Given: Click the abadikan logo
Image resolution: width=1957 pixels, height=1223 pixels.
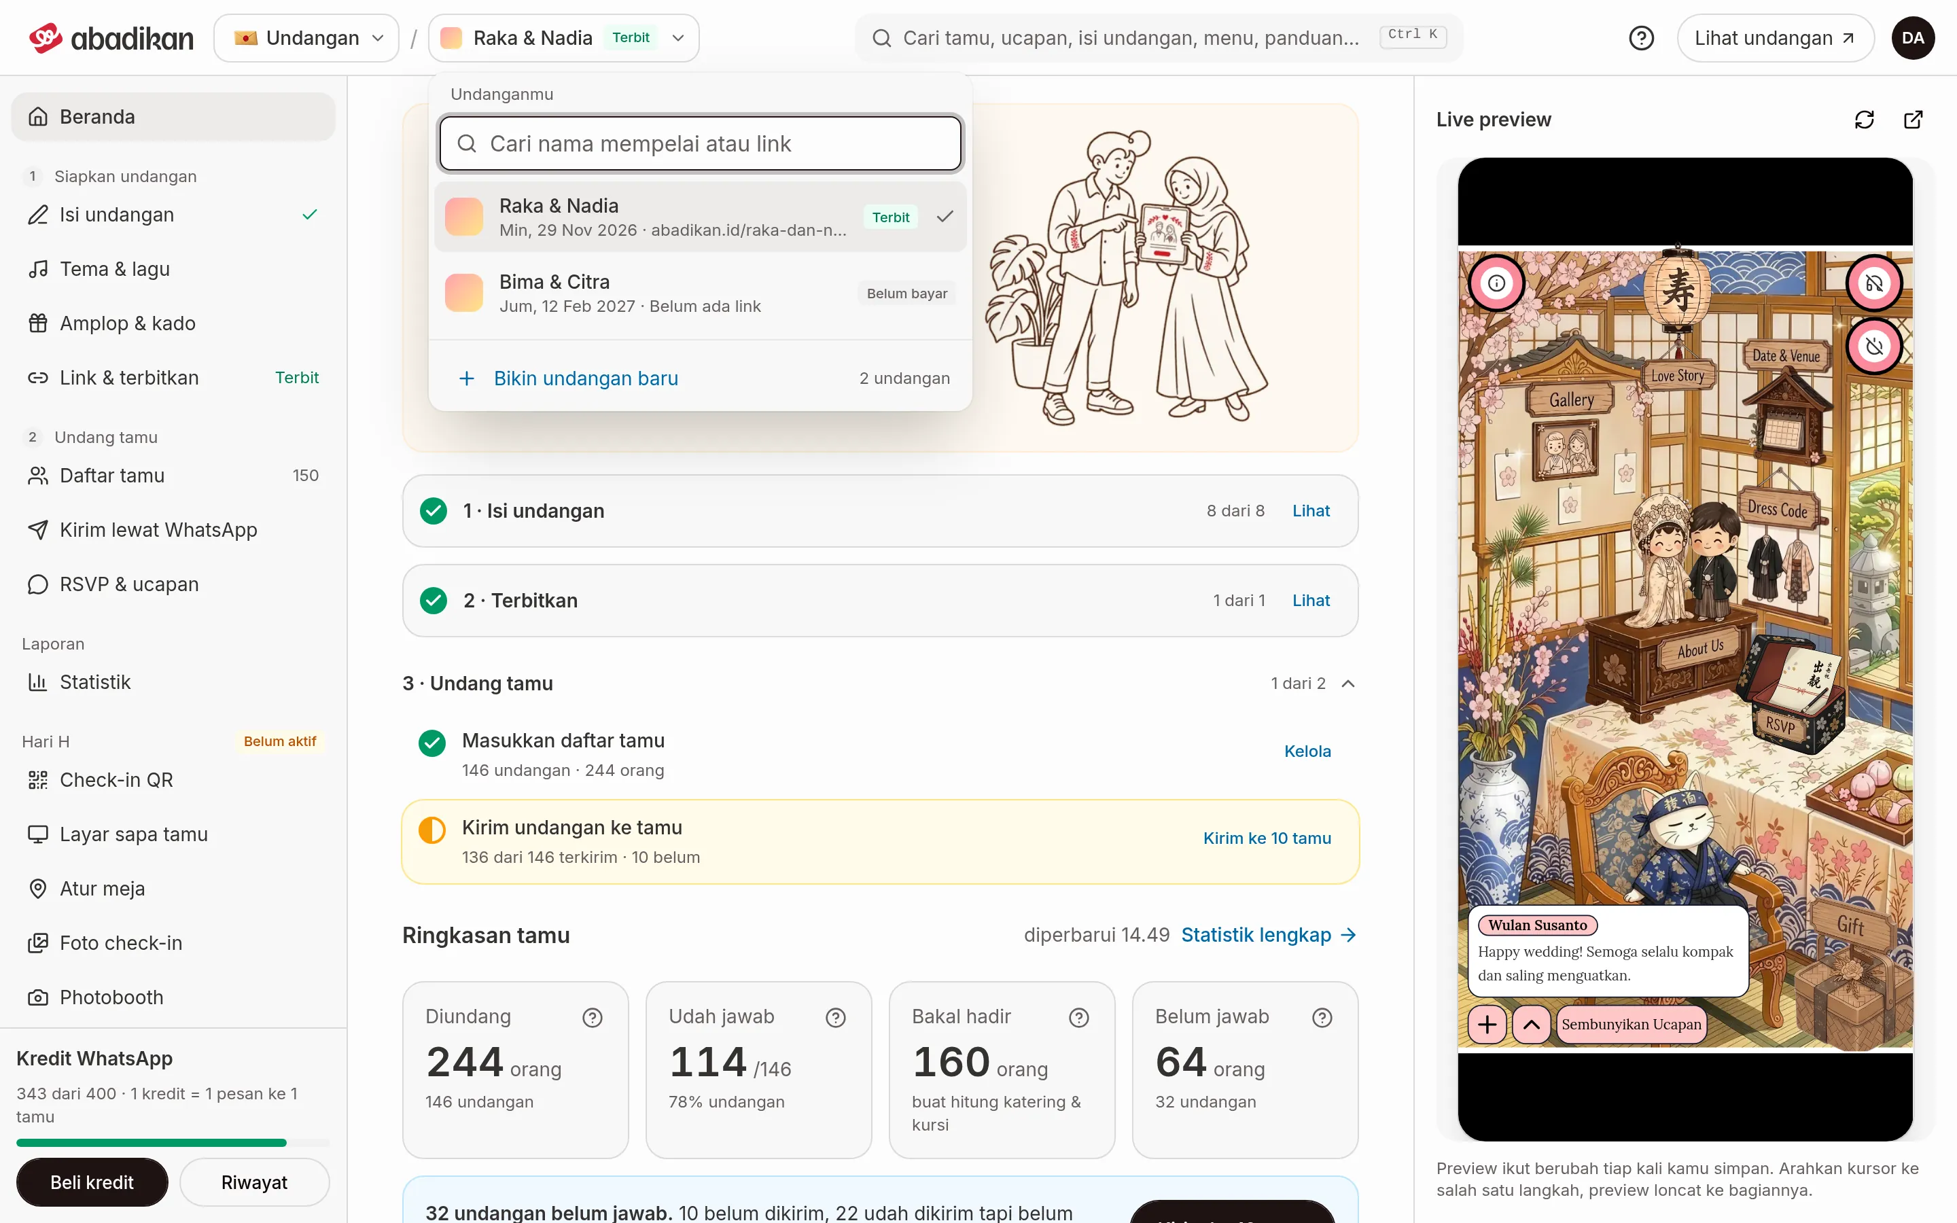Looking at the screenshot, I should pyautogui.click(x=111, y=38).
